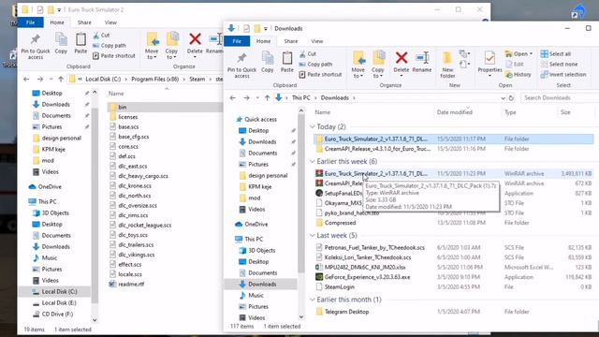Click Select all in Downloads ribbon

point(556,54)
